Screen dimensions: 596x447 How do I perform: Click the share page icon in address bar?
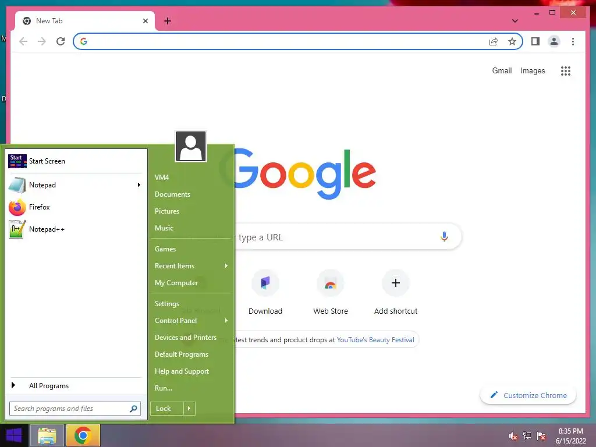point(494,41)
